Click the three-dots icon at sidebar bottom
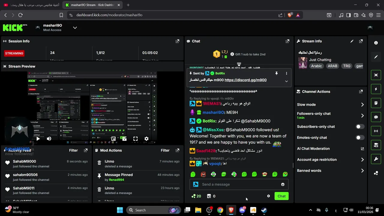Screen dimensions: 384x216 [376, 173]
